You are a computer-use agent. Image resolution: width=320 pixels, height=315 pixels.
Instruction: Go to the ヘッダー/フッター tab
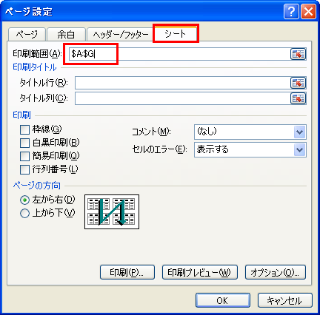[x=121, y=34]
